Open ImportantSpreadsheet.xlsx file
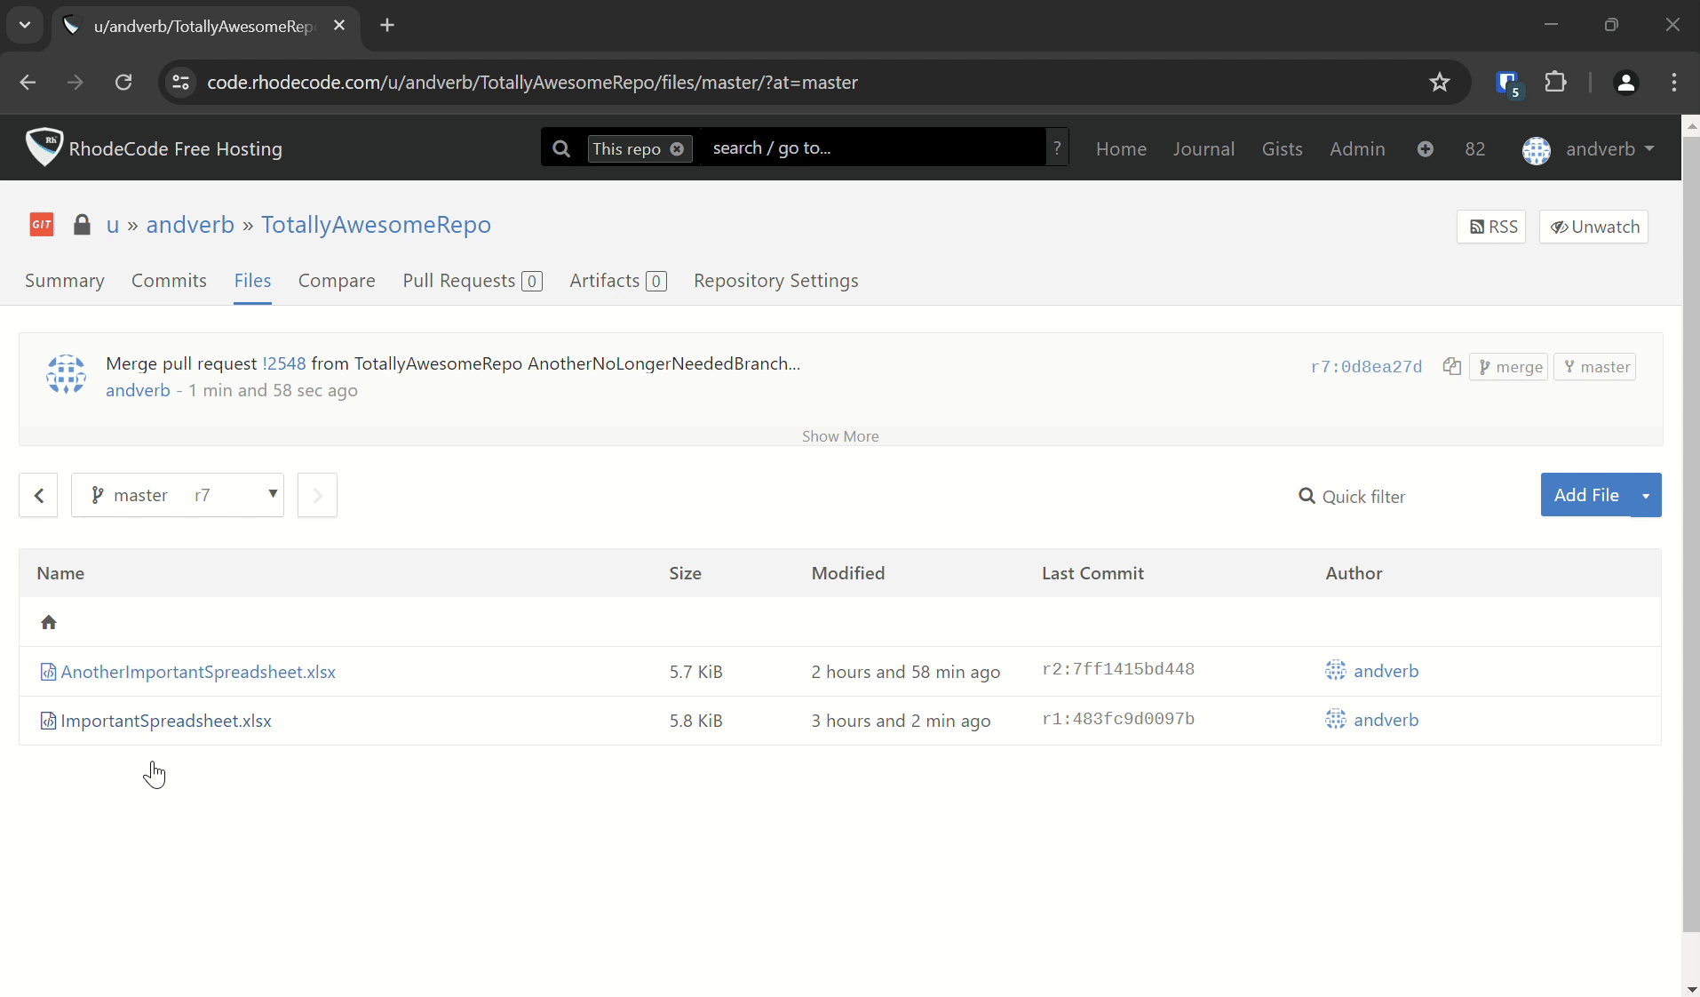Image resolution: width=1700 pixels, height=997 pixels. click(x=166, y=721)
